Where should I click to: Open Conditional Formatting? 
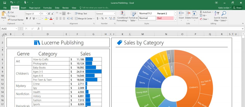[x=122, y=16]
